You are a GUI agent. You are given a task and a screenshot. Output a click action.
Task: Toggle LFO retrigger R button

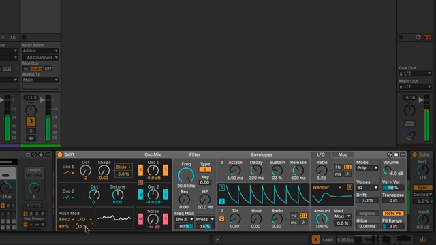click(x=349, y=188)
